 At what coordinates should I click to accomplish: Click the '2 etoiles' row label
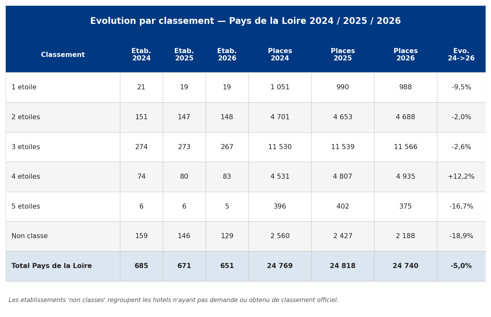tap(26, 117)
